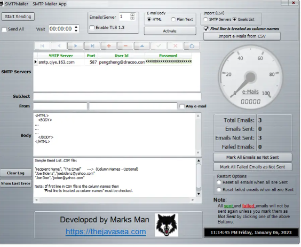Jump to last SMTP server record
Viewport: 301px width, 247px height.
[x=92, y=46]
